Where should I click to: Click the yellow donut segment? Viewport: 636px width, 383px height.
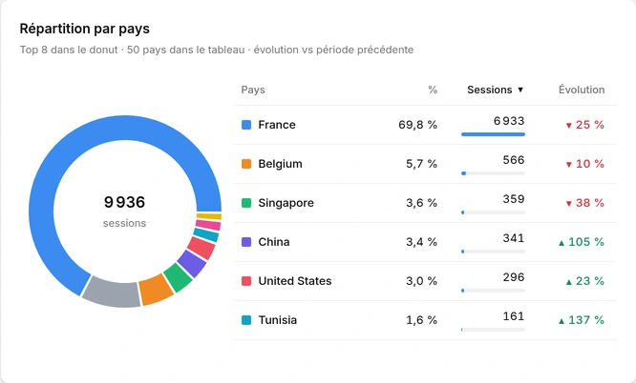pyautogui.click(x=209, y=216)
